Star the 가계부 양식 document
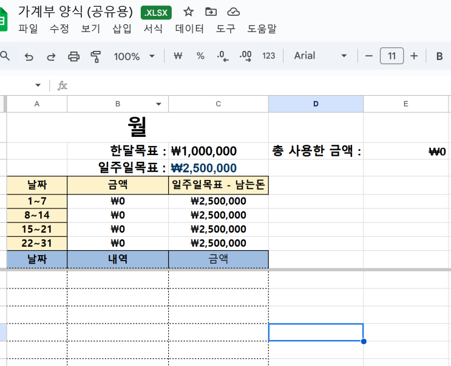451x366 pixels. [x=188, y=12]
